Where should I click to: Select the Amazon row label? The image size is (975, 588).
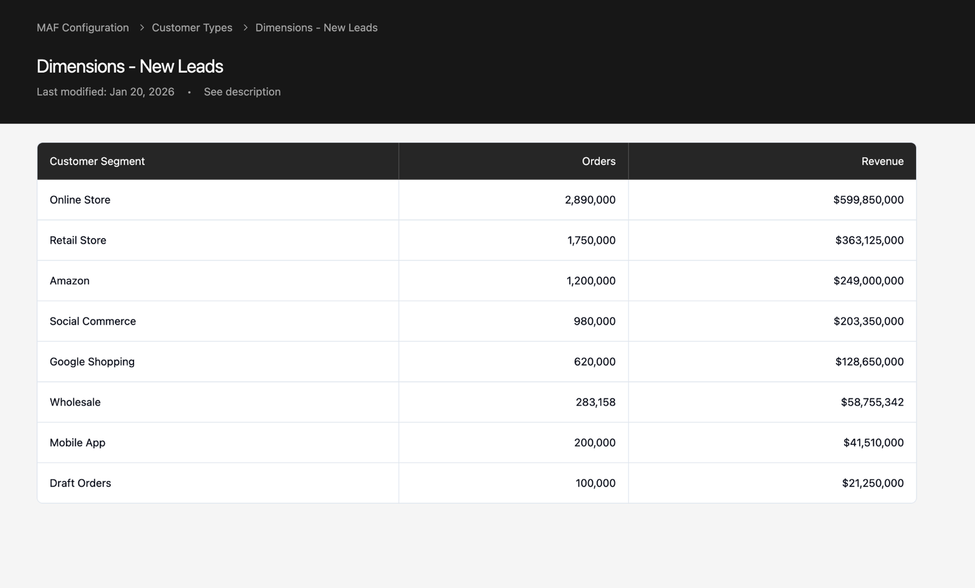point(69,281)
